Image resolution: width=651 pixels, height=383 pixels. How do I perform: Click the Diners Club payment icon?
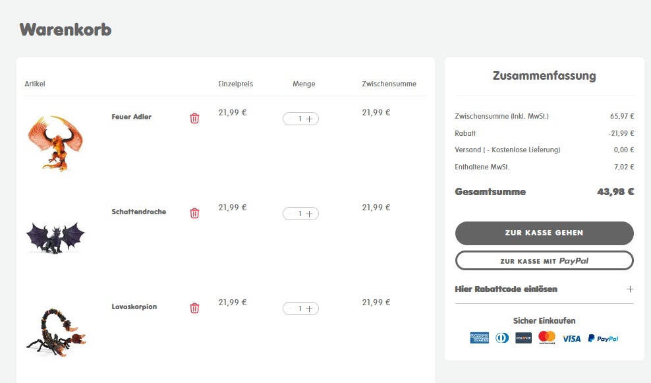click(x=502, y=338)
